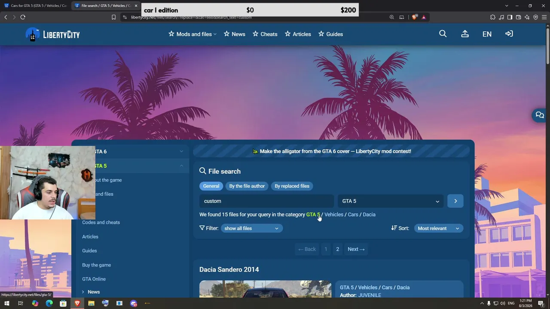The width and height of the screenshot is (550, 309).
Task: Bookmark this page via the address bar icon
Action: click(113, 17)
